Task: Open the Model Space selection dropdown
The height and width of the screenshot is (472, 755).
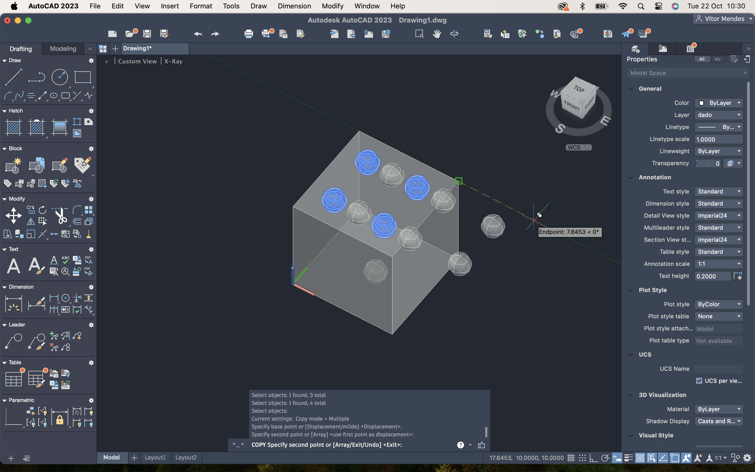Action: (x=688, y=73)
